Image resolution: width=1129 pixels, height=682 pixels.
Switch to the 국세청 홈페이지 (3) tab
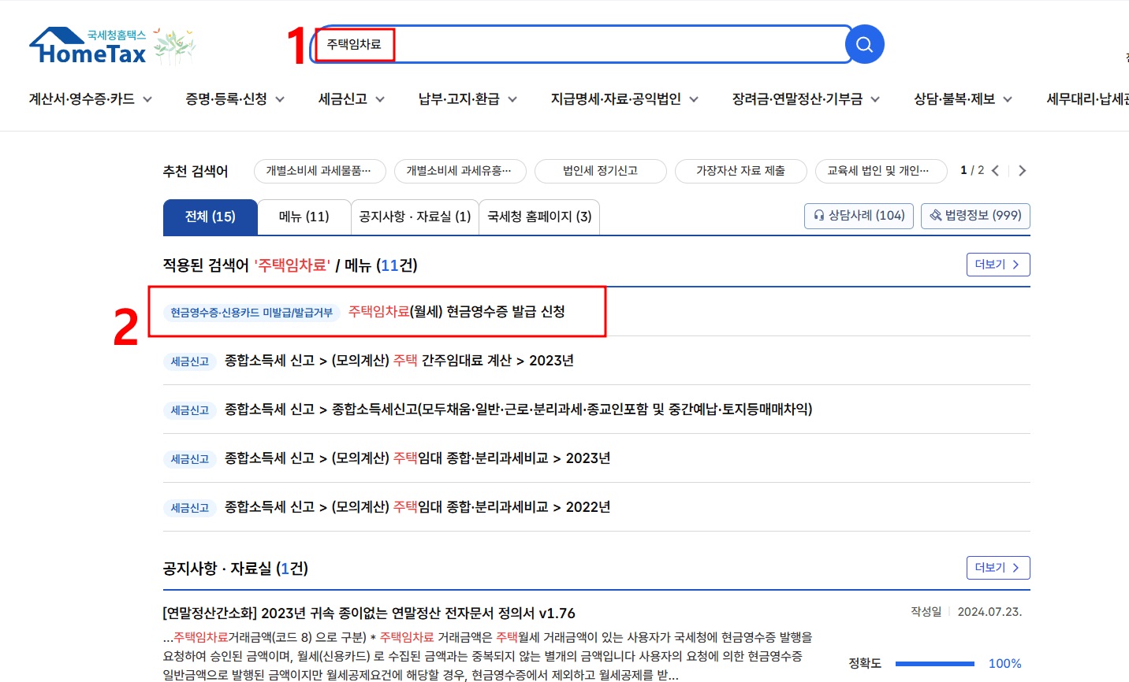coord(539,217)
